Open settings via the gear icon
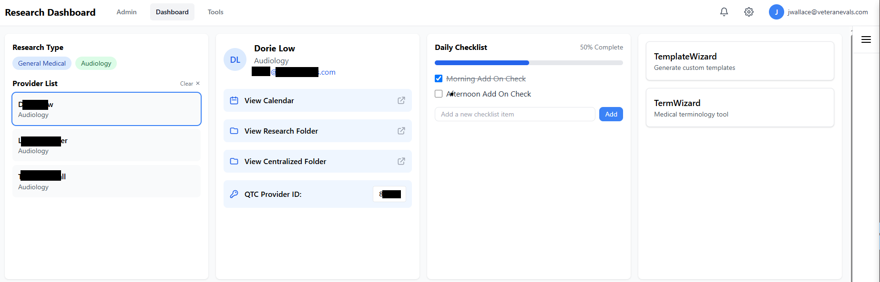 click(x=748, y=12)
